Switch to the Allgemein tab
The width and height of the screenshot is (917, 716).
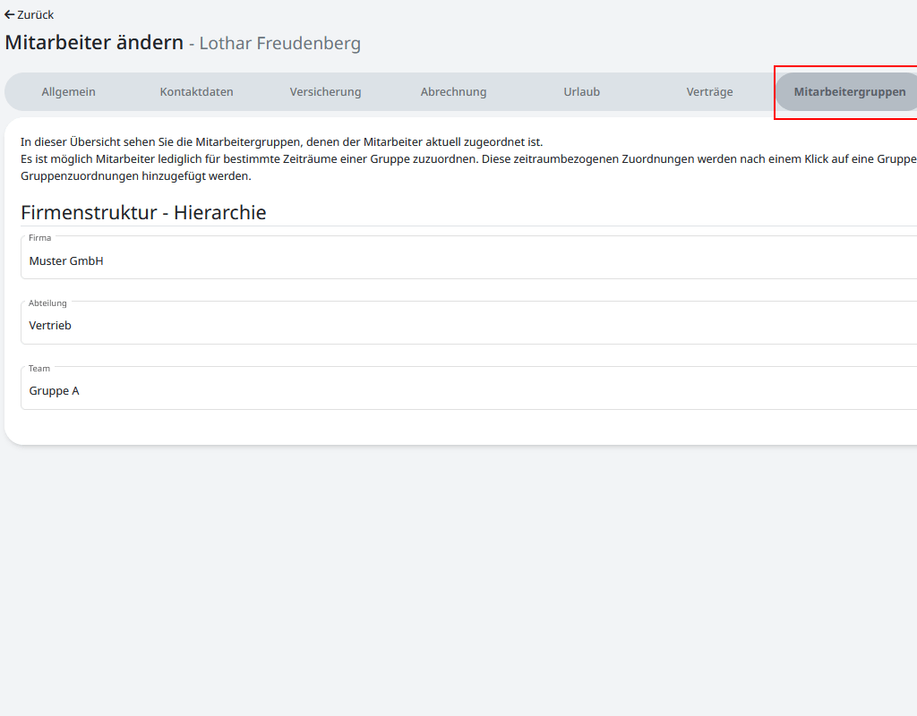(x=68, y=92)
